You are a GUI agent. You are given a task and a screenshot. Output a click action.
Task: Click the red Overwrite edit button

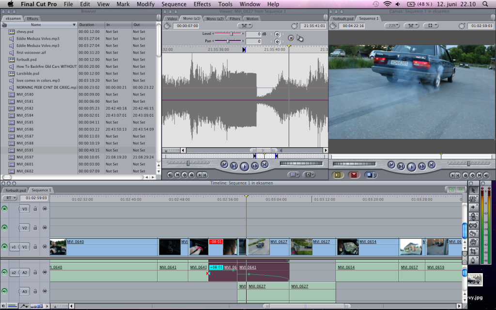354,175
